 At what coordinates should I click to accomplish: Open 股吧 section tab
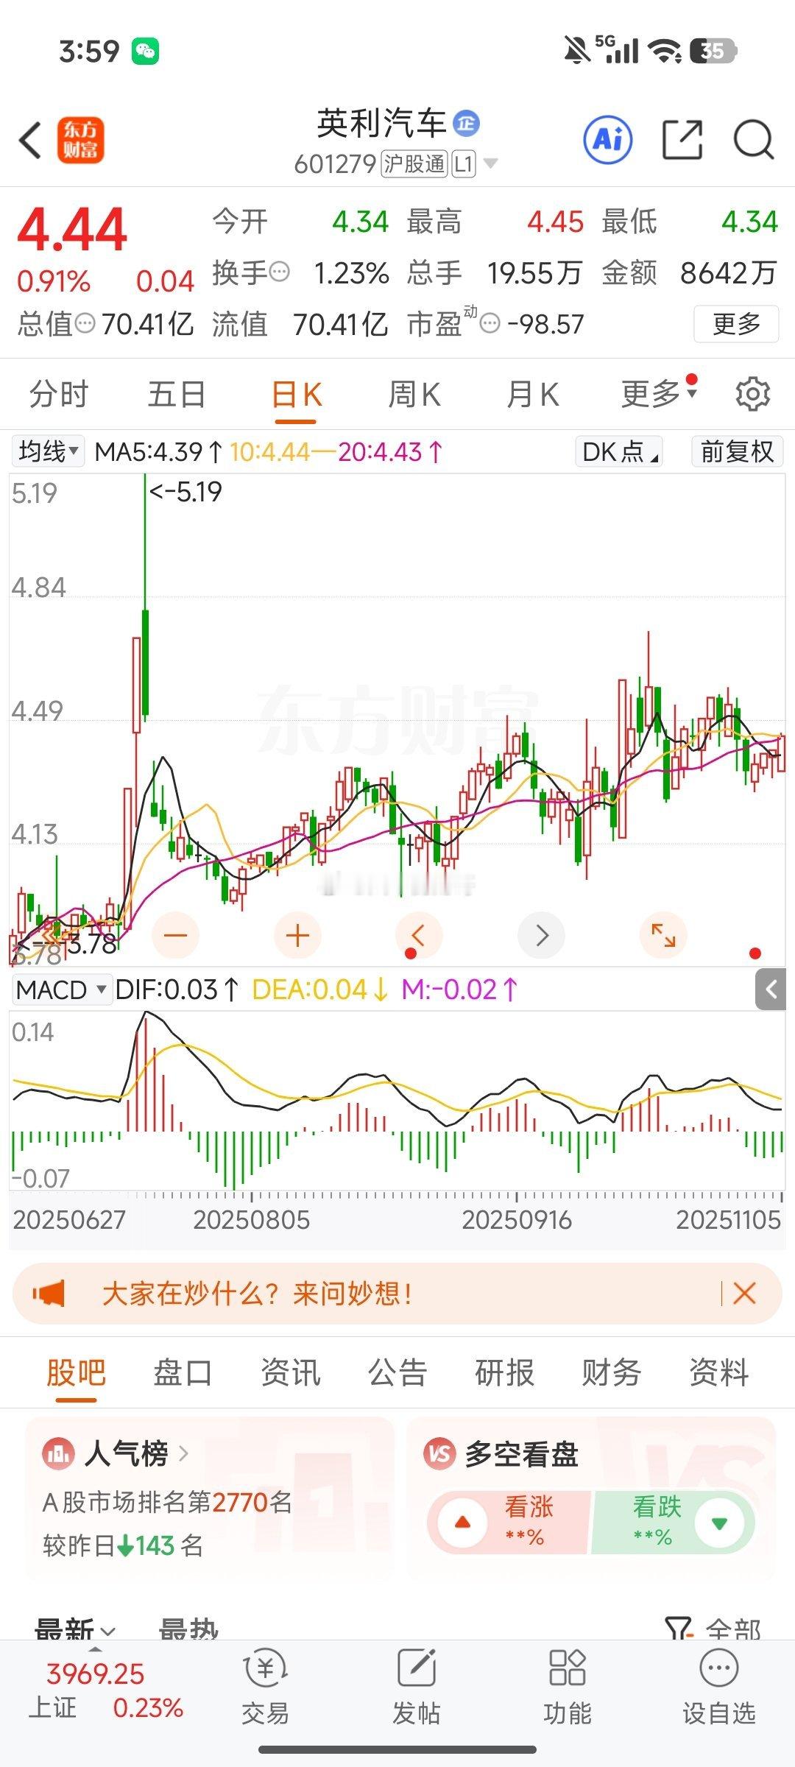click(76, 1372)
